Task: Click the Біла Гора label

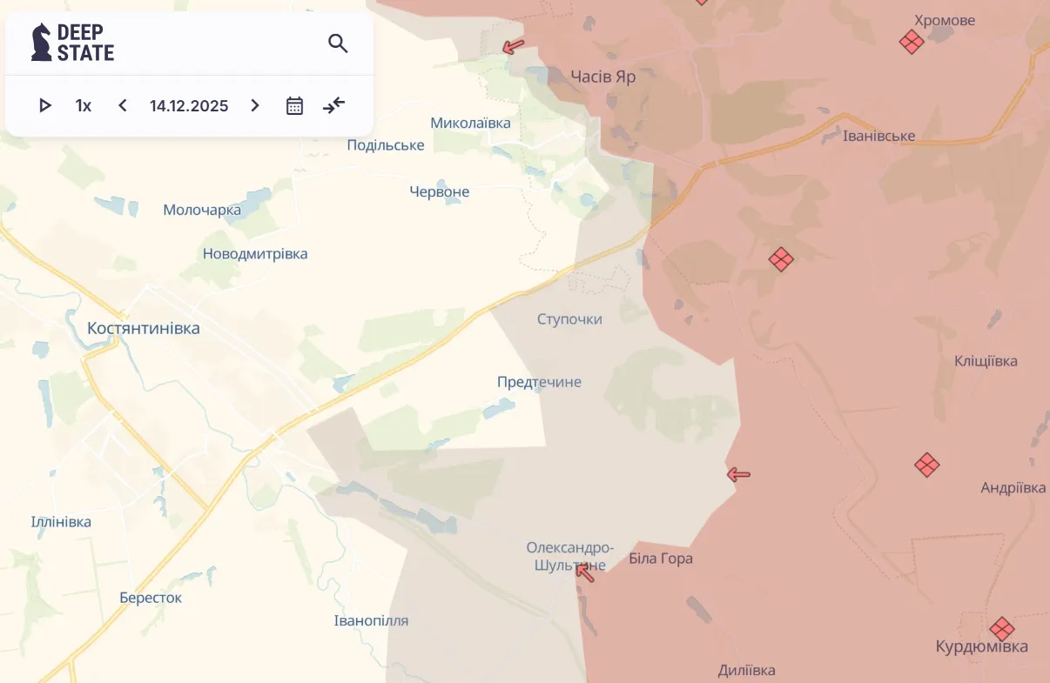Action: pos(661,559)
